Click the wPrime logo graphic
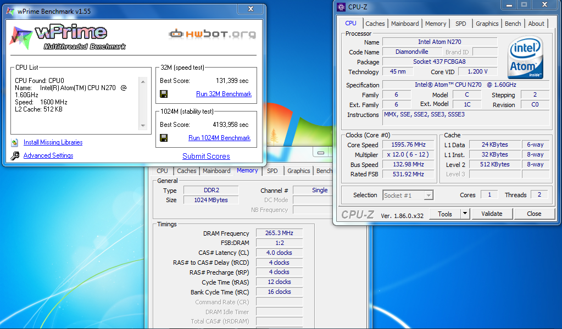The width and height of the screenshot is (562, 329). tap(68, 37)
